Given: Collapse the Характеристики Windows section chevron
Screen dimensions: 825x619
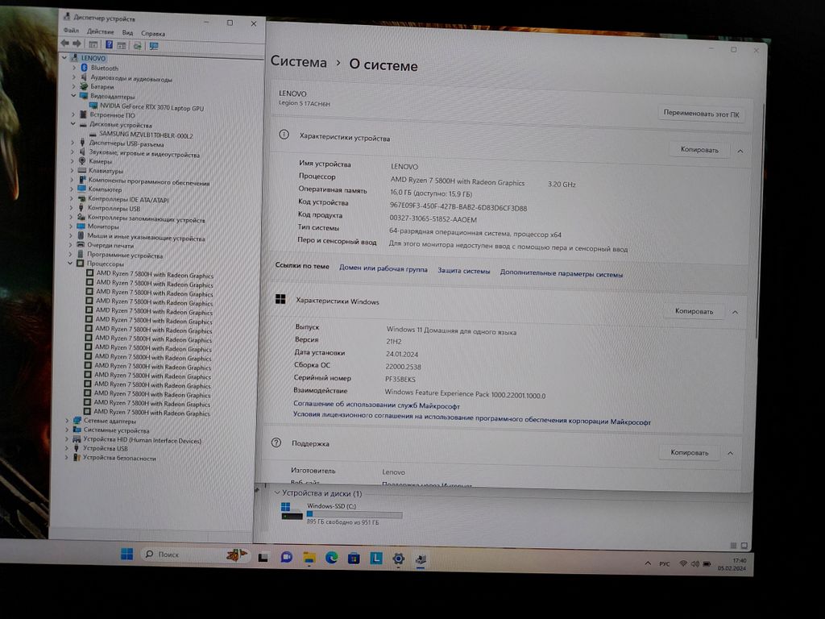Looking at the screenshot, I should [734, 312].
